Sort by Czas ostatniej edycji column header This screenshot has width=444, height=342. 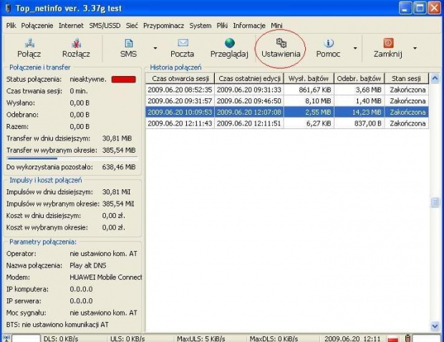click(x=249, y=79)
